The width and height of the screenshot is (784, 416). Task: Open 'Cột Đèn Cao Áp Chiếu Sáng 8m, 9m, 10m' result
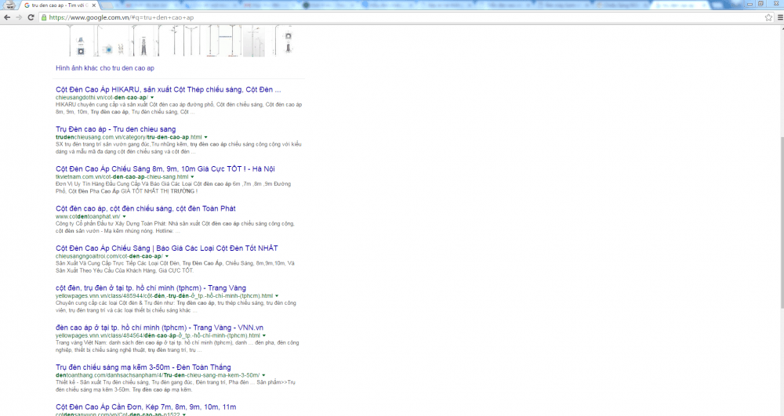click(x=165, y=168)
